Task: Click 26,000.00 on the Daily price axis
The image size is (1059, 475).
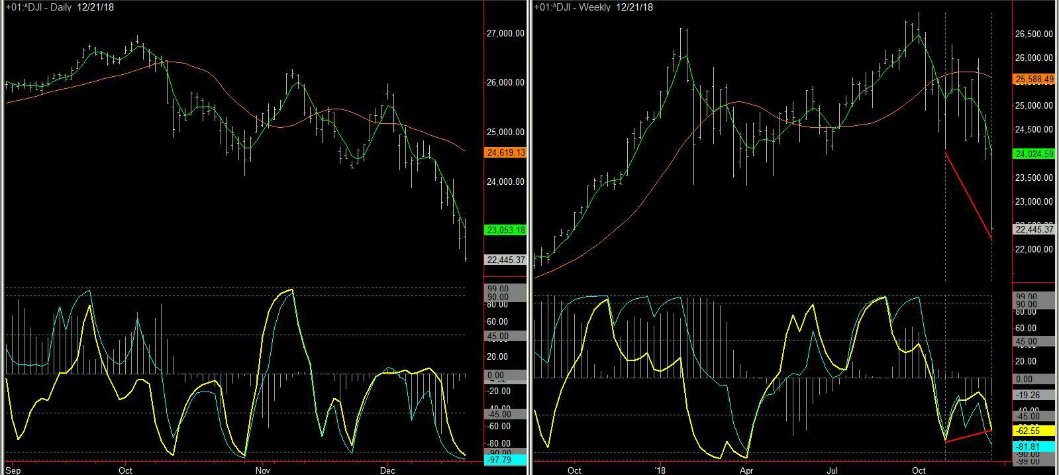Action: [x=506, y=82]
